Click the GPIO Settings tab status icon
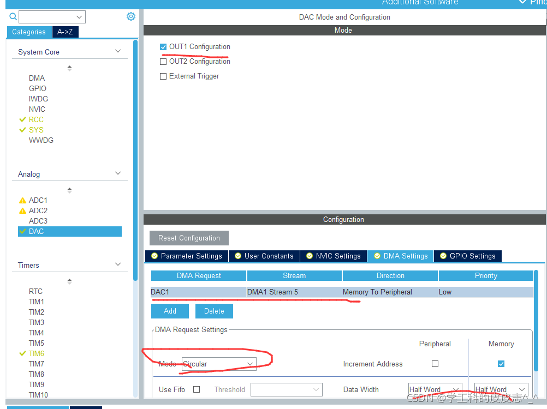 click(443, 256)
